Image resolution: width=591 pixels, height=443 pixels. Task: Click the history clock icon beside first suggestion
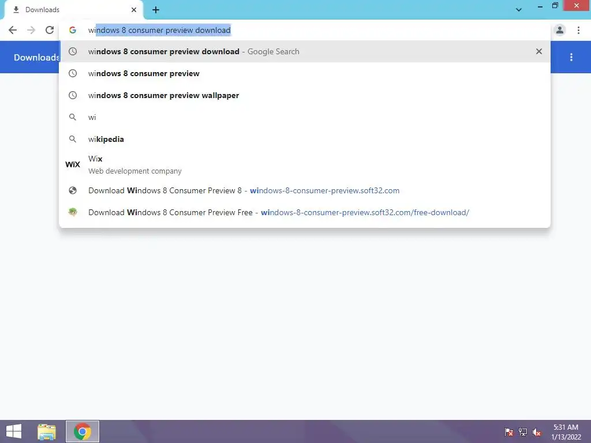(73, 51)
